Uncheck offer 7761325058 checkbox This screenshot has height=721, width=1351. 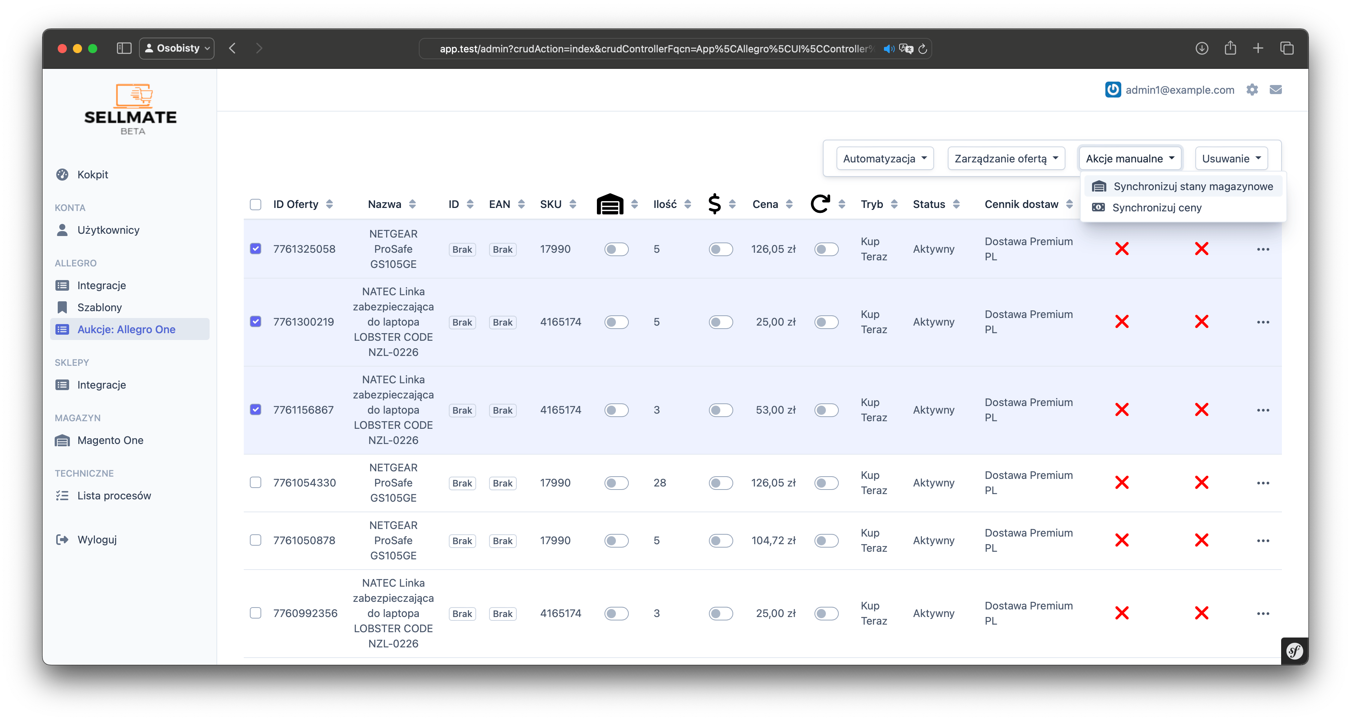click(256, 249)
